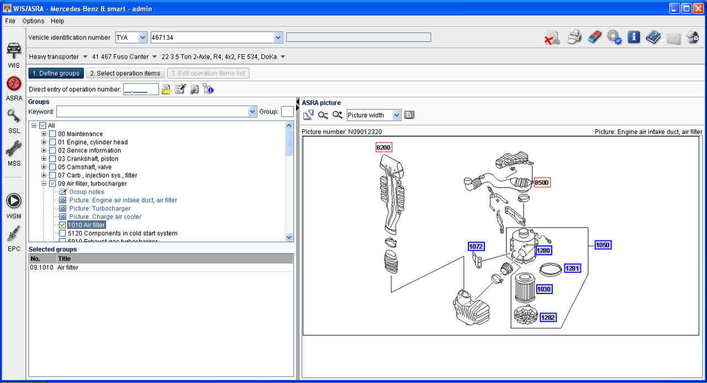Expand the 01 Engine, cylinder head node
Screen dimensions: 707x383
pos(44,142)
